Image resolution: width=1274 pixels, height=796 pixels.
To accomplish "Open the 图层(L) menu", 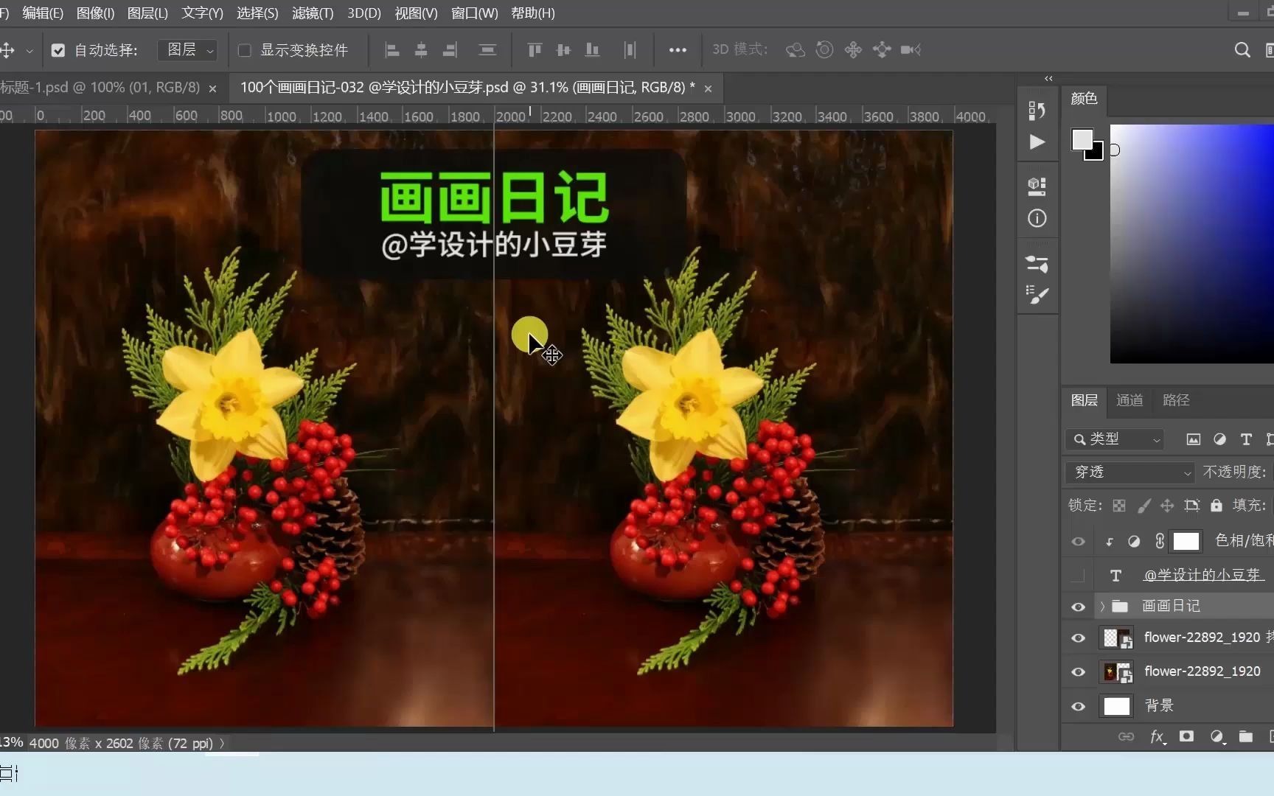I will [147, 13].
